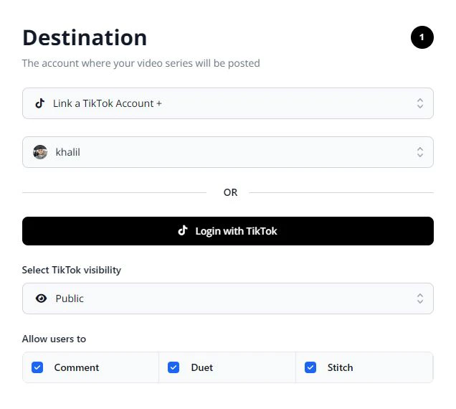Image resolution: width=456 pixels, height=409 pixels.
Task: Open the Public visibility dropdown arrows
Action: 420,298
